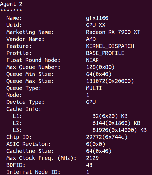The image size is (152, 175).
Task: Select the '81920(0x14000) KB' L3 value
Action: point(119,130)
